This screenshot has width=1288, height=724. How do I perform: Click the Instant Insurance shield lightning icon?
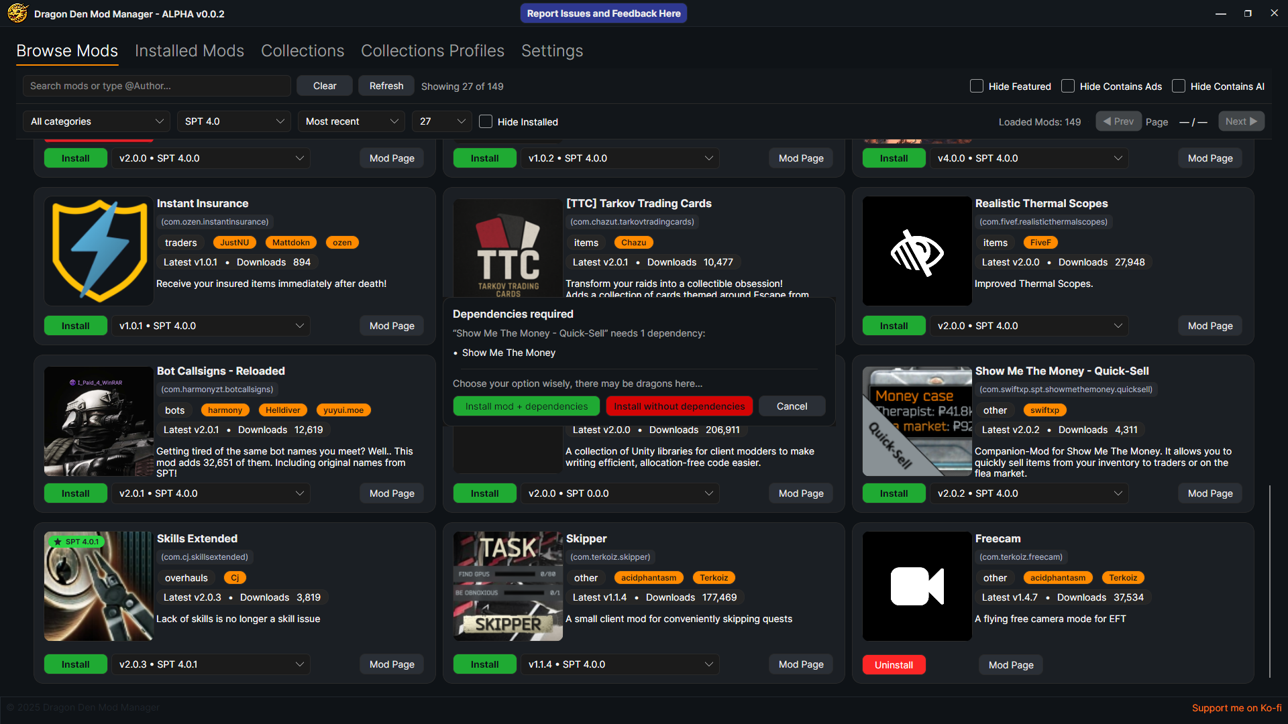coord(99,251)
